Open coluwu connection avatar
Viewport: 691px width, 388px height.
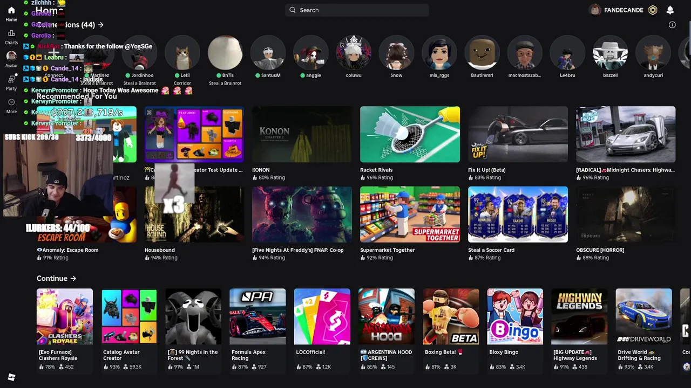(354, 54)
